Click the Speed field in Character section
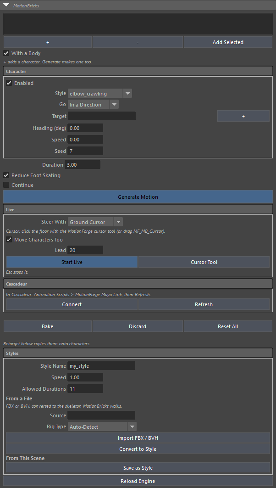This screenshot has width=276, height=488. pos(85,140)
